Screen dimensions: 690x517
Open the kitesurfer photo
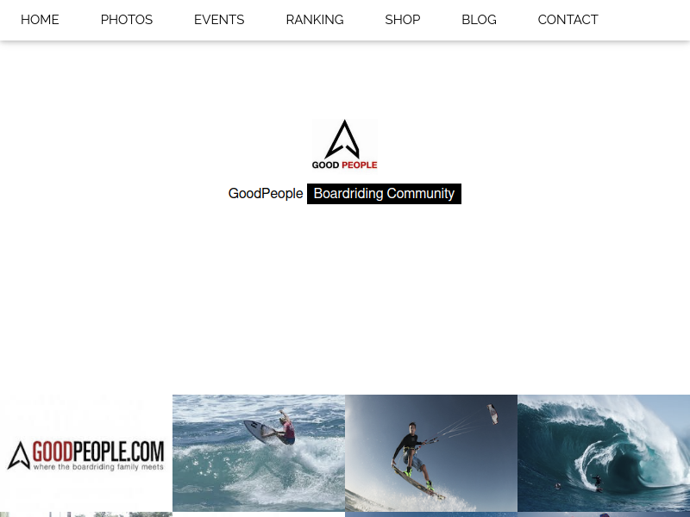(x=431, y=453)
